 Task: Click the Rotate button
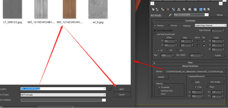click(218, 56)
